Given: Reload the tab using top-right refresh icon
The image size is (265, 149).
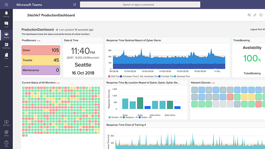Looking at the screenshot, I should click(x=261, y=15).
